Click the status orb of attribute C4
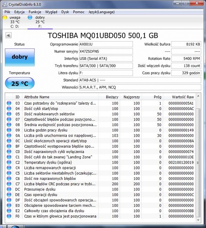Viewport: 206px width, 228px height. [9, 168]
